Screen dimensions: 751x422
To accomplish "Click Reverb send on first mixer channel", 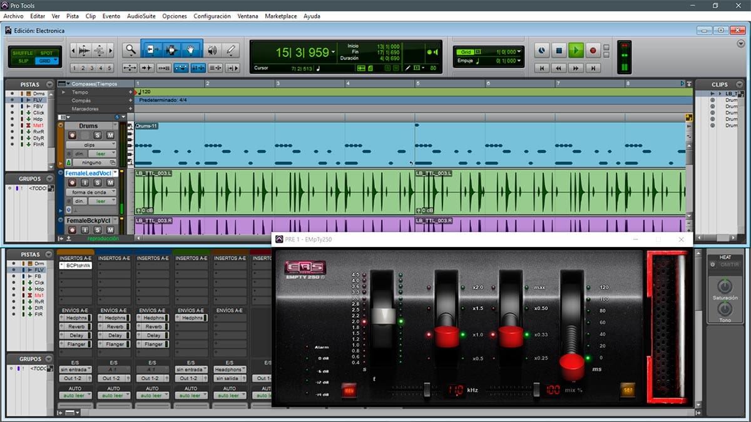I will pos(76,326).
